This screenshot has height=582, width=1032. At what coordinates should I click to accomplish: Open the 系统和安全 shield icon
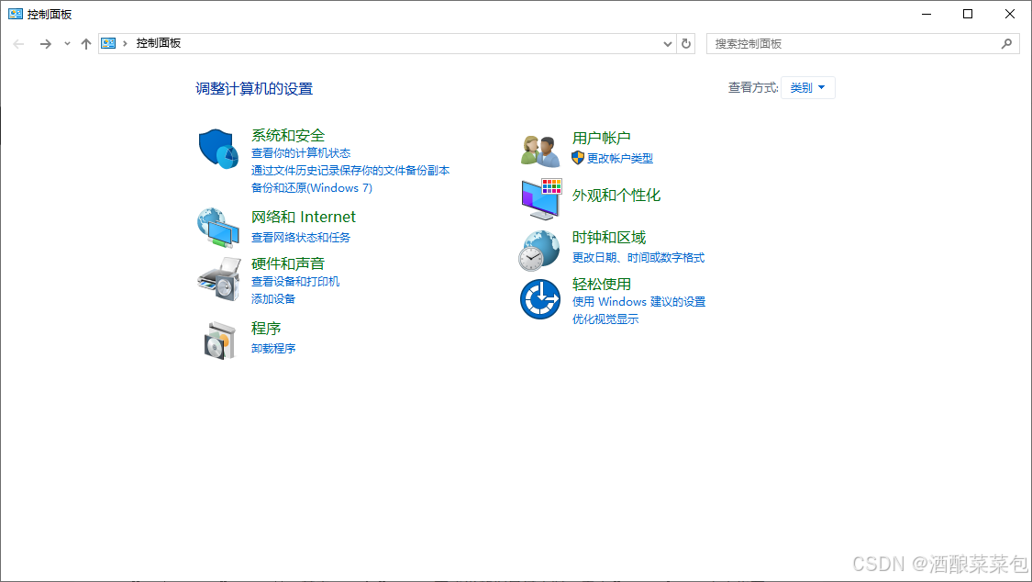(218, 149)
